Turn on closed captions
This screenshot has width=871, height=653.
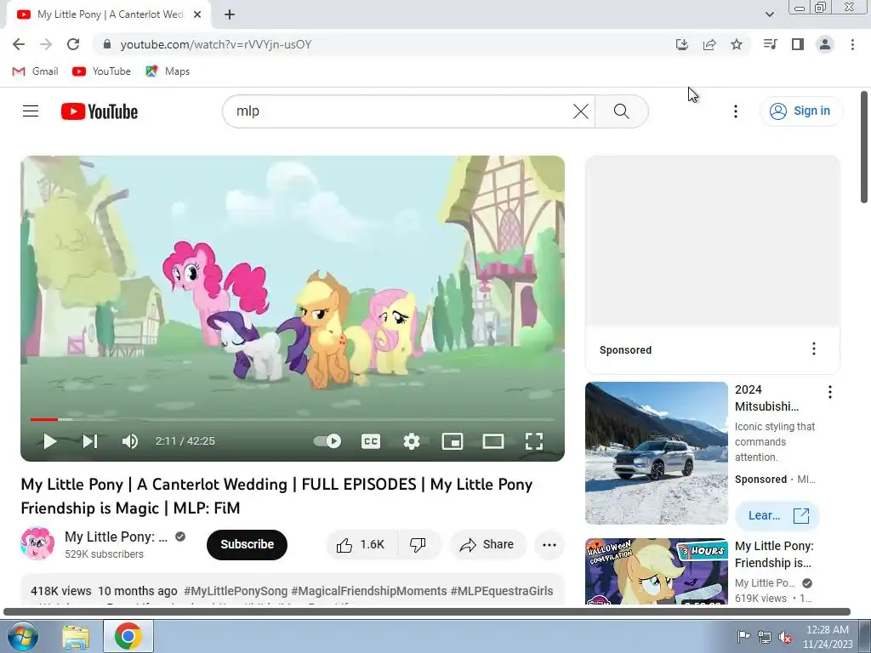click(371, 441)
